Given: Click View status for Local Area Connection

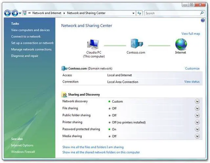Looking at the screenshot, I should pyautogui.click(x=192, y=82).
